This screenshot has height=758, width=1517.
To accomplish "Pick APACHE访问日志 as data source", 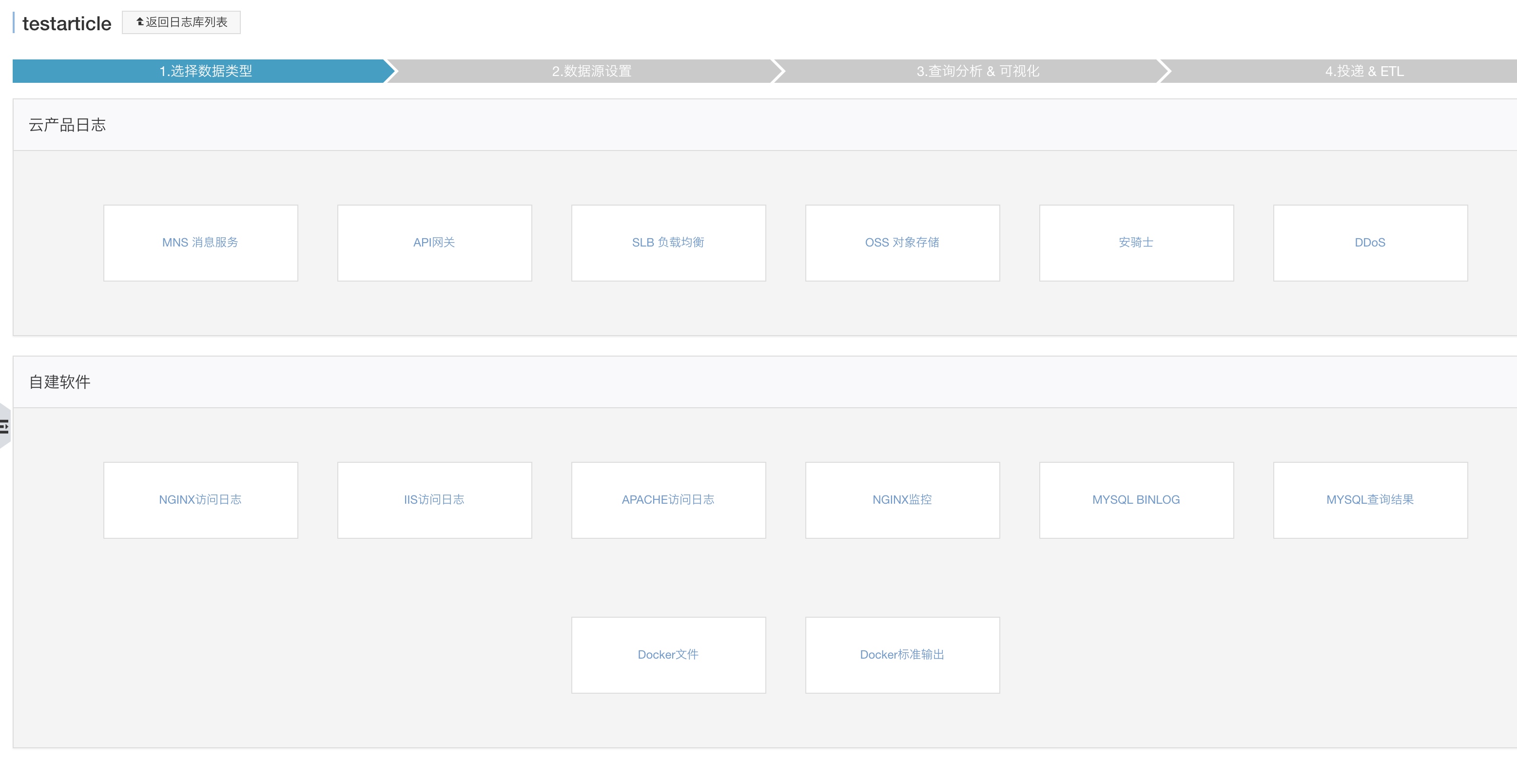I will point(668,500).
